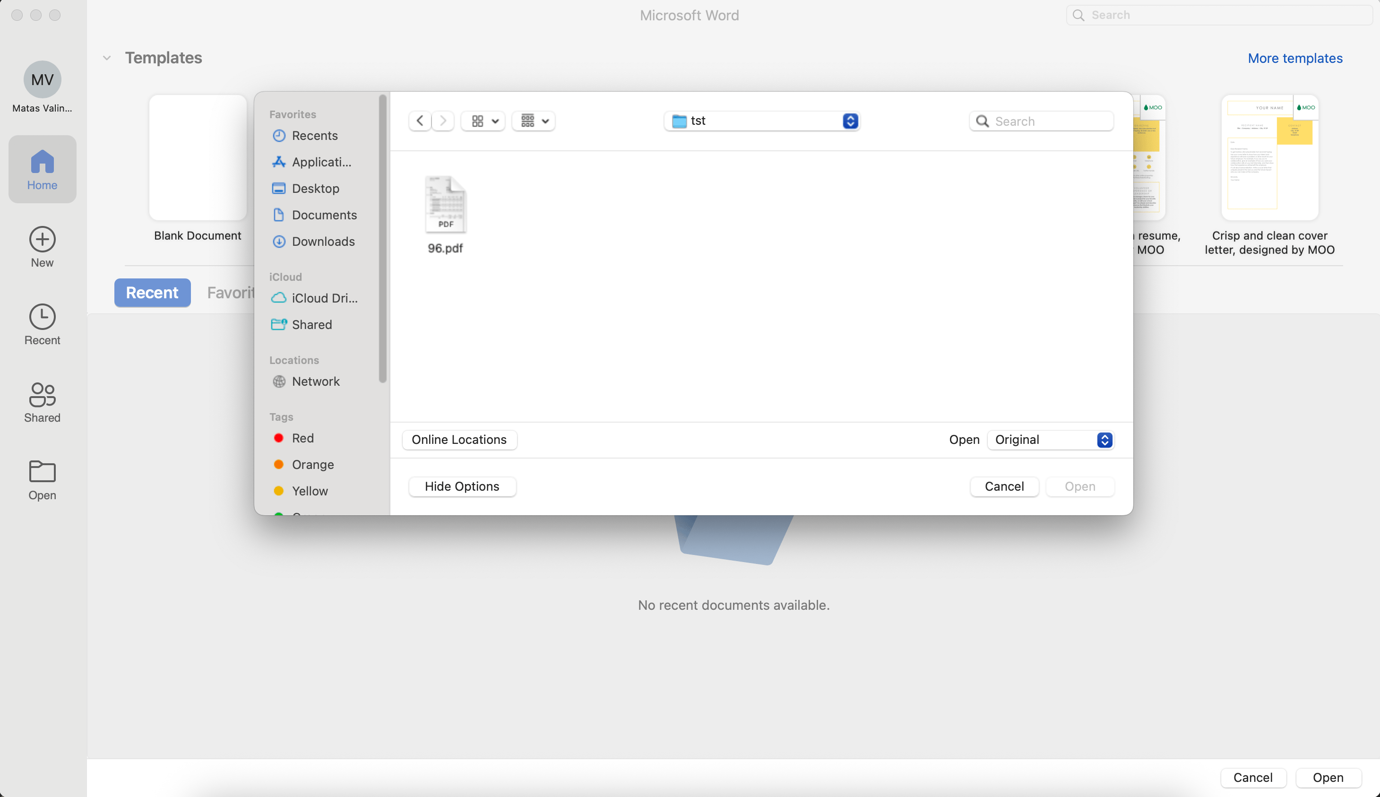Image resolution: width=1380 pixels, height=797 pixels.
Task: Cancel the file open dialog
Action: tap(1004, 486)
